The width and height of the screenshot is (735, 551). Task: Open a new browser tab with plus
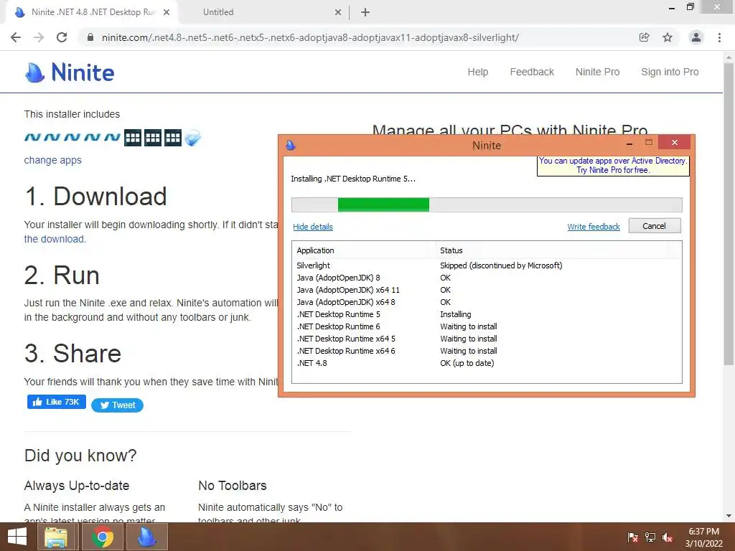(365, 13)
